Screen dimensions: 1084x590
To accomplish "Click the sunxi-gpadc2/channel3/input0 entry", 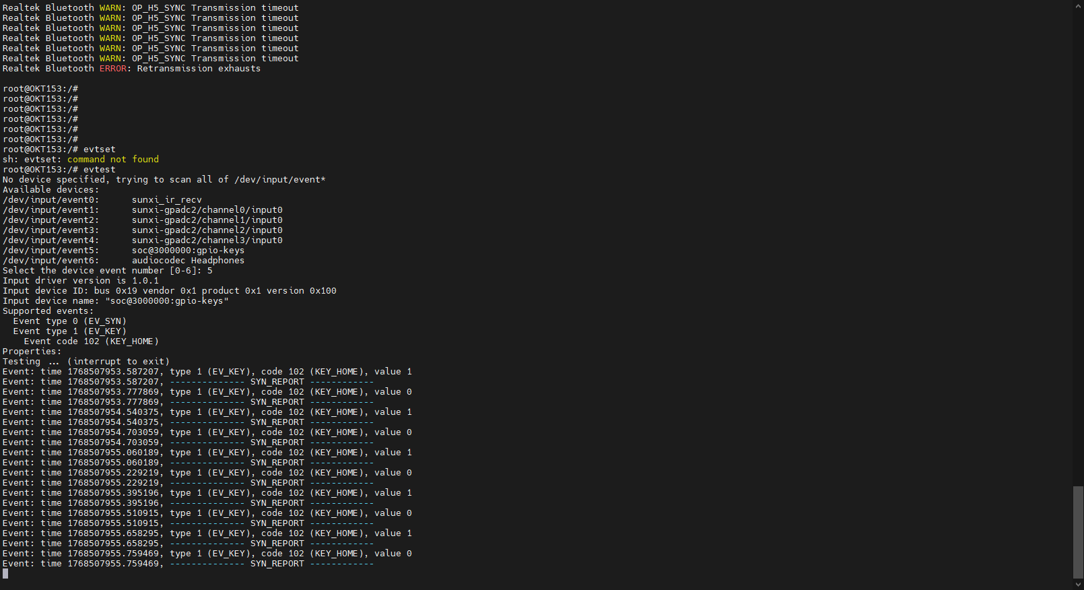I will point(207,240).
